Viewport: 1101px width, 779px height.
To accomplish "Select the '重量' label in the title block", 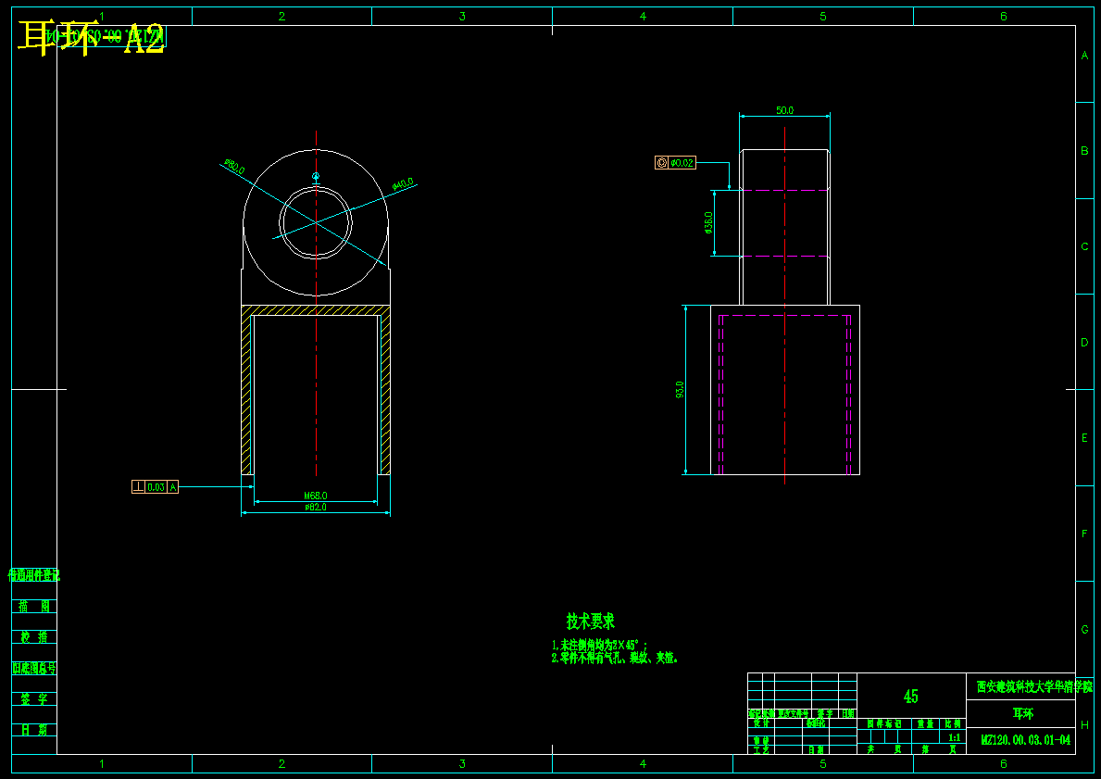I will (925, 722).
